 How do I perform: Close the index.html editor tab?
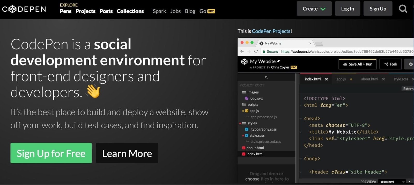click(327, 79)
